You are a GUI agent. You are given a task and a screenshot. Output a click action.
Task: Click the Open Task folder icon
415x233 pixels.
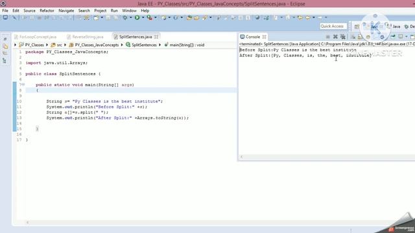tap(196, 17)
